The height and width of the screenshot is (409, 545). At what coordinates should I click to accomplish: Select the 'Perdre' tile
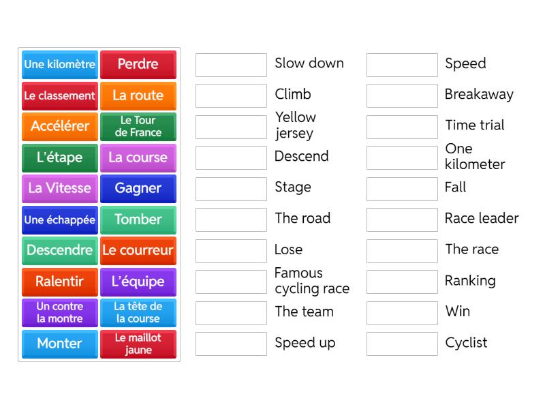click(x=138, y=65)
